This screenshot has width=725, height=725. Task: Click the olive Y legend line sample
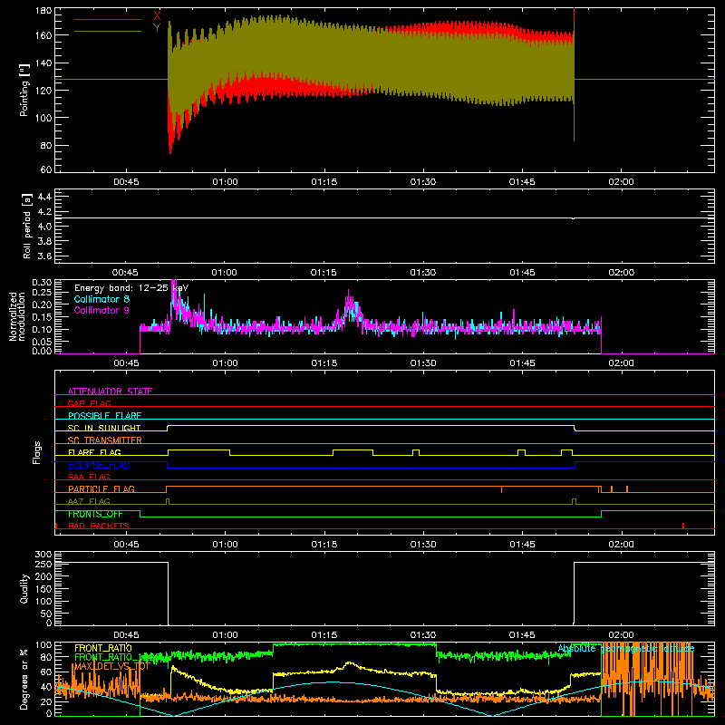click(x=108, y=32)
